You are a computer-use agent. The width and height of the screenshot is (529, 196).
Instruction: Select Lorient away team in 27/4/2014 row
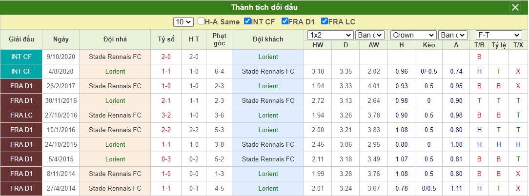[x=268, y=188]
